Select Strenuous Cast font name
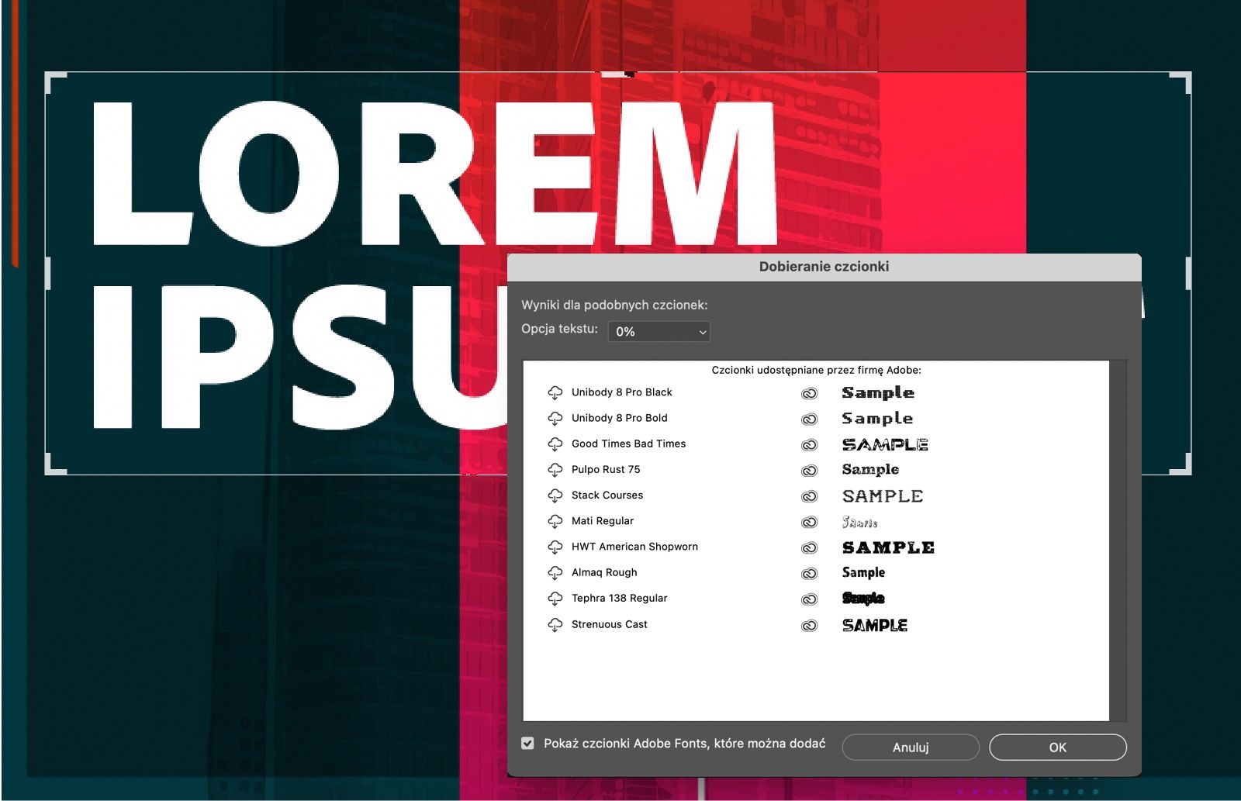 tap(610, 624)
